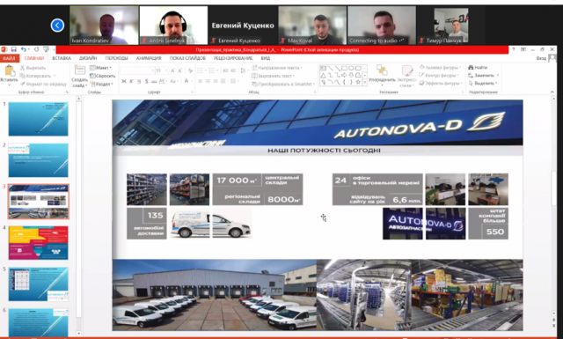This screenshot has height=339, width=563.
Task: Open Заливка фигуры shape fill color picker
Action: coord(440,67)
